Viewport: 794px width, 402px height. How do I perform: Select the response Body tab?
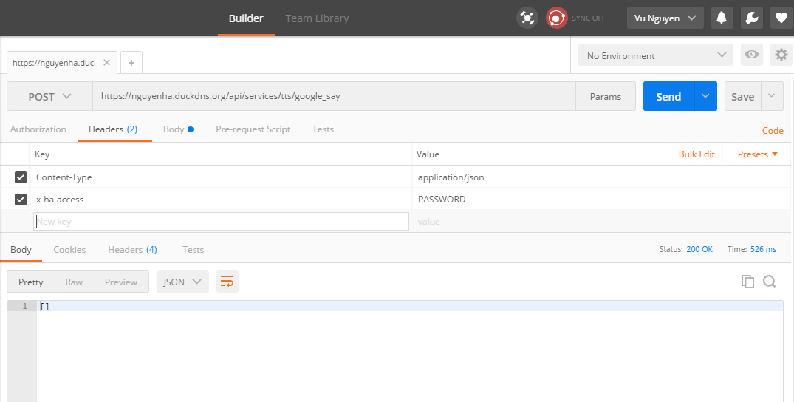point(21,250)
